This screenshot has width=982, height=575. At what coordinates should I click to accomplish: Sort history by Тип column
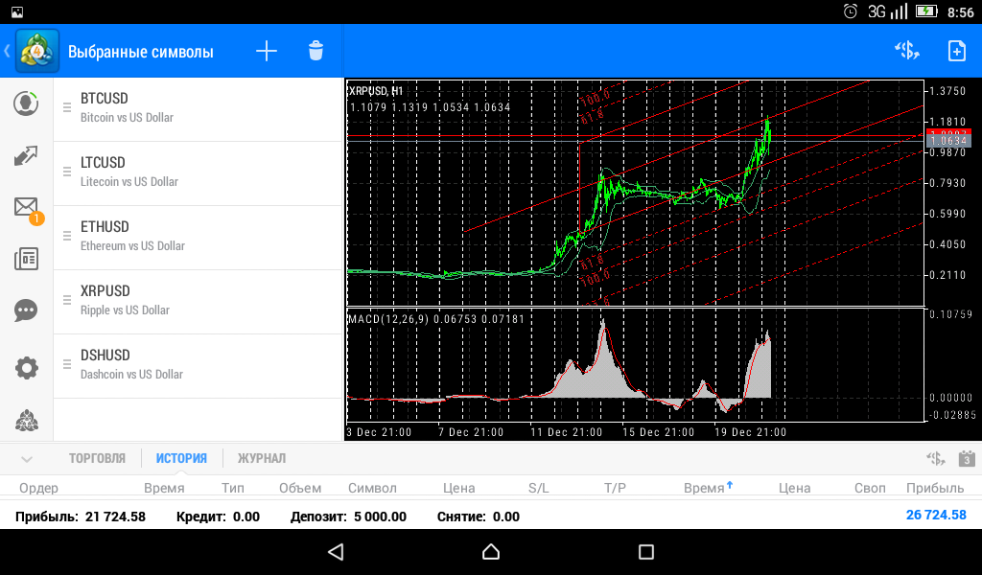click(232, 488)
